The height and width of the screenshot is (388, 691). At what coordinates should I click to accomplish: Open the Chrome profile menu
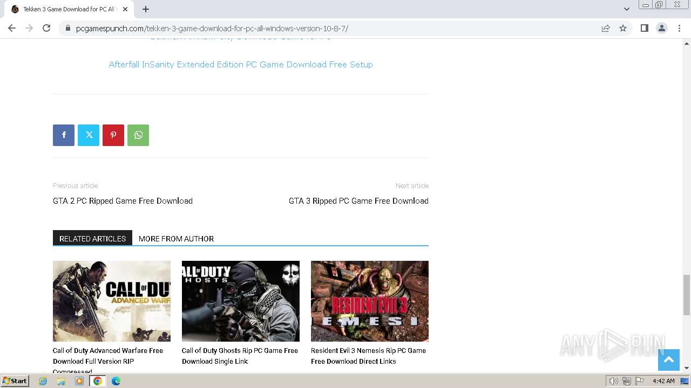point(662,28)
